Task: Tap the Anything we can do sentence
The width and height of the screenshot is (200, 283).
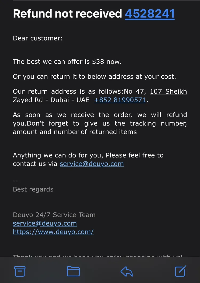Action: (88, 159)
